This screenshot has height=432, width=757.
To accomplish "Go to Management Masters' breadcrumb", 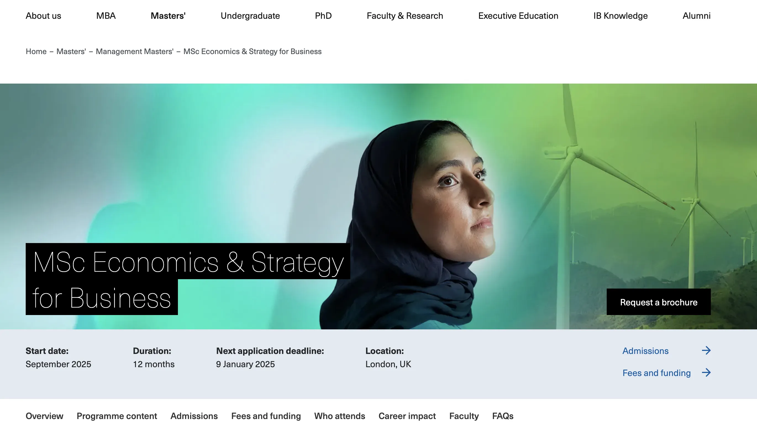I will [134, 51].
